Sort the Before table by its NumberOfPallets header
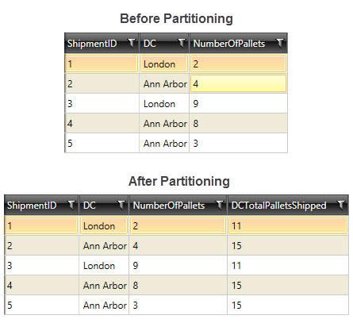Viewport: 353px width, 323px height. point(229,44)
